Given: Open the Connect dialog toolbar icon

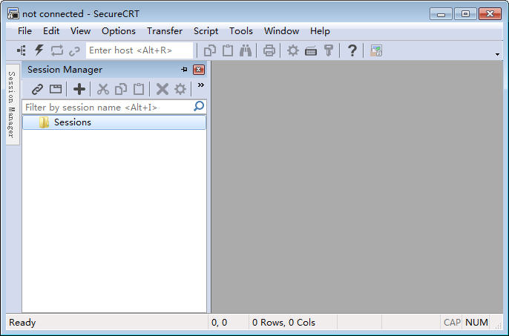Looking at the screenshot, I should pyautogui.click(x=22, y=50).
